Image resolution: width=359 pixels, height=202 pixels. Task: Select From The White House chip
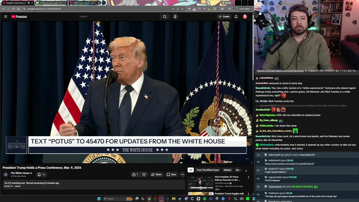(208, 170)
